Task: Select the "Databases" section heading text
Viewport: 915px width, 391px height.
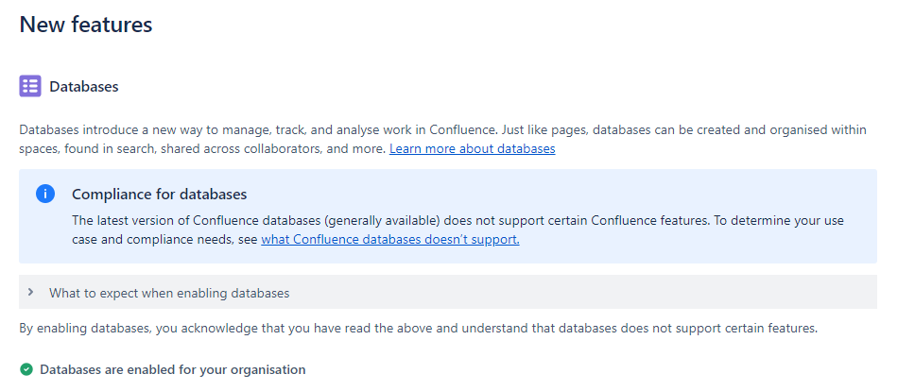Action: coord(84,87)
